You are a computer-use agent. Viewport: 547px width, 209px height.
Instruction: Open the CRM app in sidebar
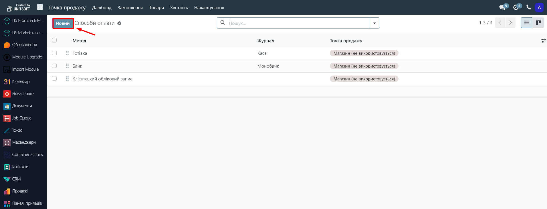coord(16,179)
